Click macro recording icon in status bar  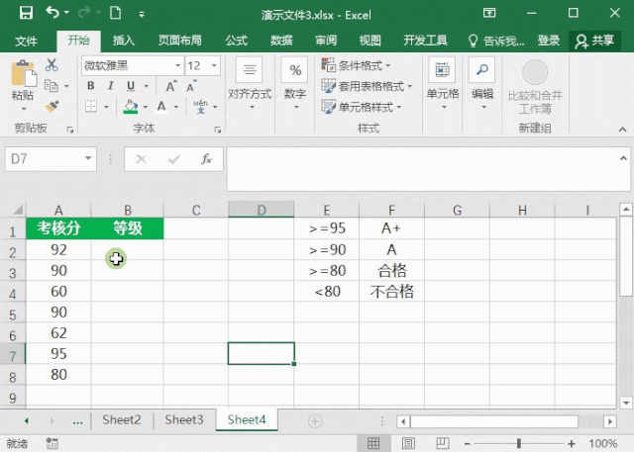coord(53,443)
